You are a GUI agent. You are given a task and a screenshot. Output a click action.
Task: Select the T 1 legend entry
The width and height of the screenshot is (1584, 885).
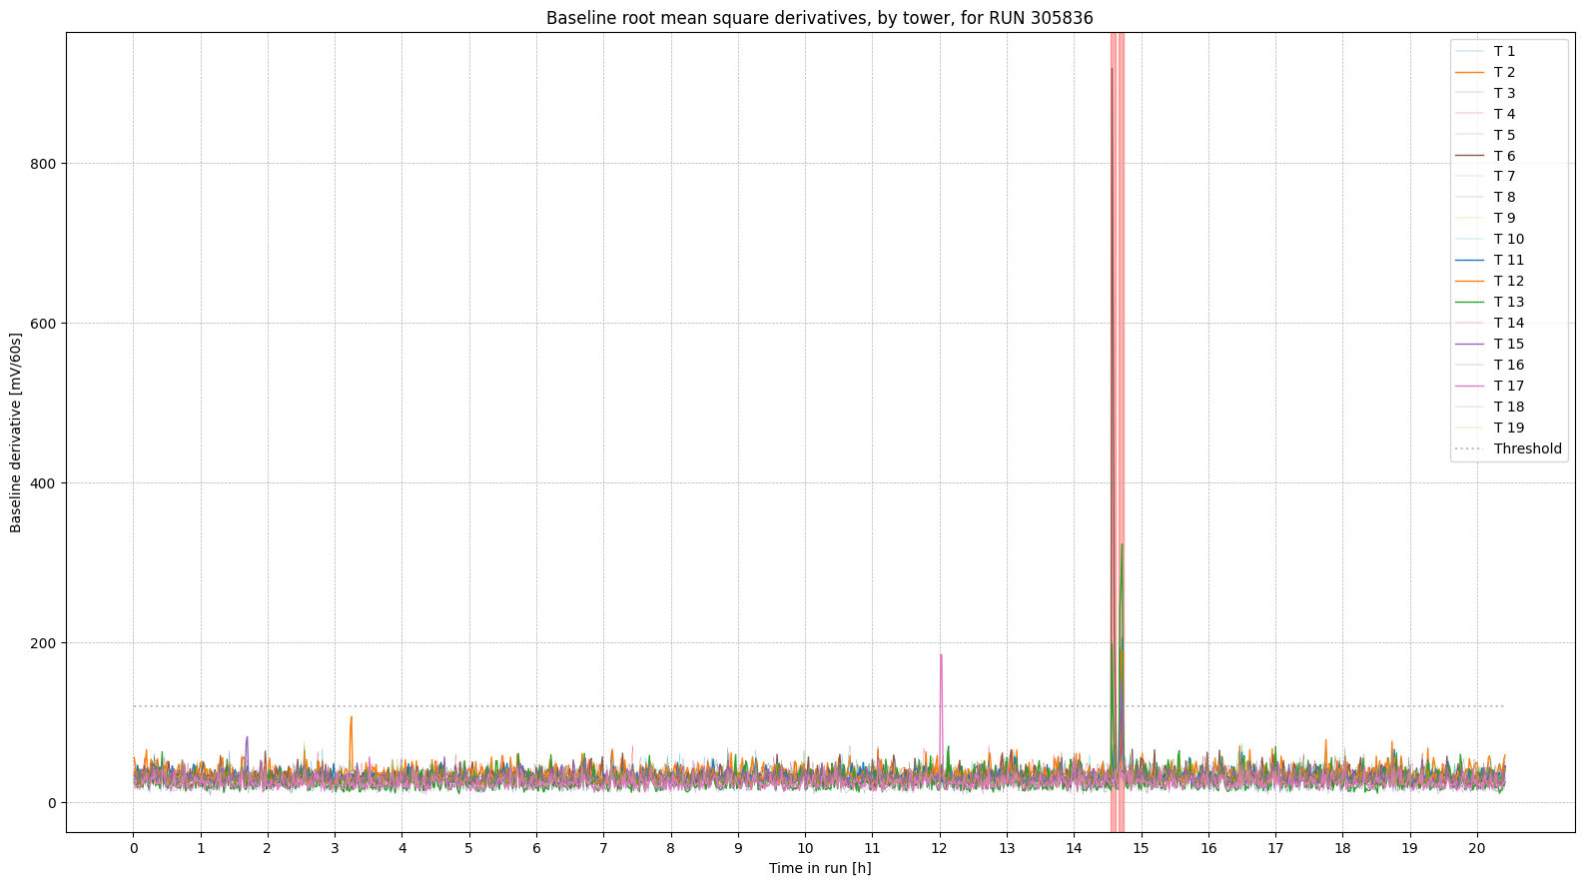click(x=1503, y=51)
